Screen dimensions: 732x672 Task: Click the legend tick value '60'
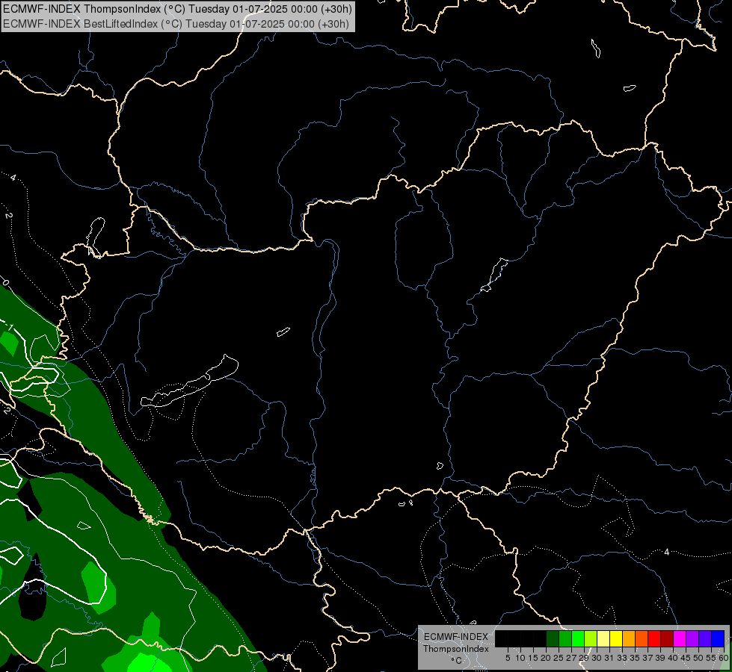coord(724,658)
